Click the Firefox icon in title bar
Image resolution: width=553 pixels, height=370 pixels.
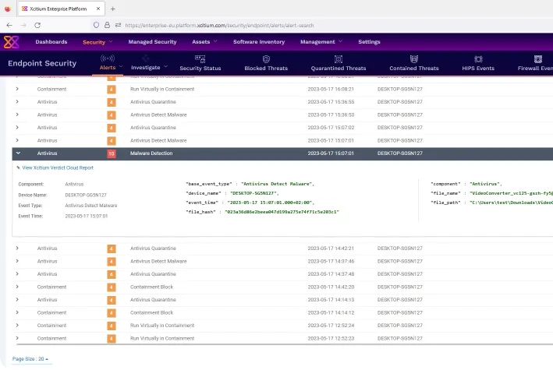pos(7,9)
